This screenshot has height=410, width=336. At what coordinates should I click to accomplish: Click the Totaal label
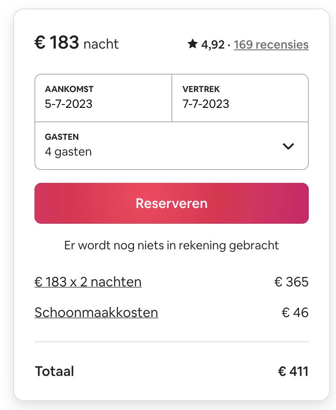[x=54, y=371]
